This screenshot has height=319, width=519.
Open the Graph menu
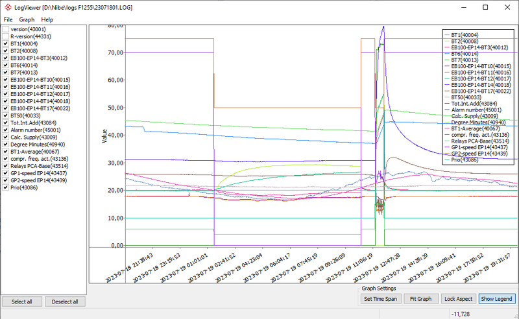pyautogui.click(x=27, y=19)
